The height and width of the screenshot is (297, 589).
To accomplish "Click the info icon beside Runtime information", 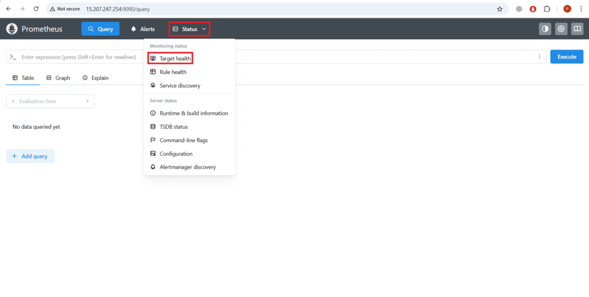I will coord(153,113).
